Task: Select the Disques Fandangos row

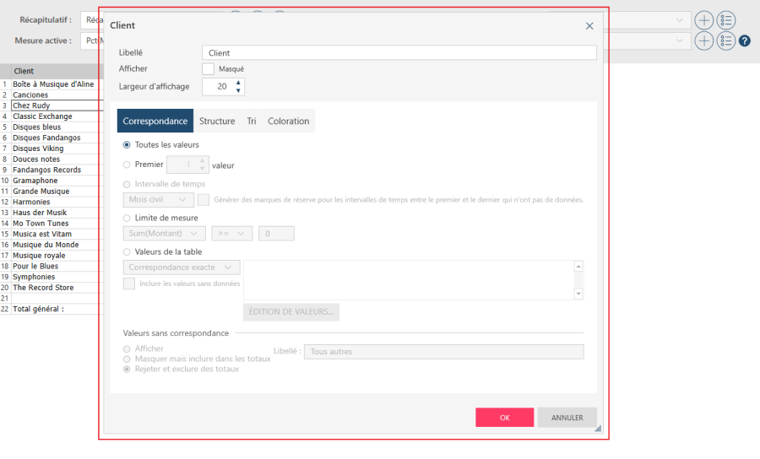Action: pyautogui.click(x=57, y=138)
